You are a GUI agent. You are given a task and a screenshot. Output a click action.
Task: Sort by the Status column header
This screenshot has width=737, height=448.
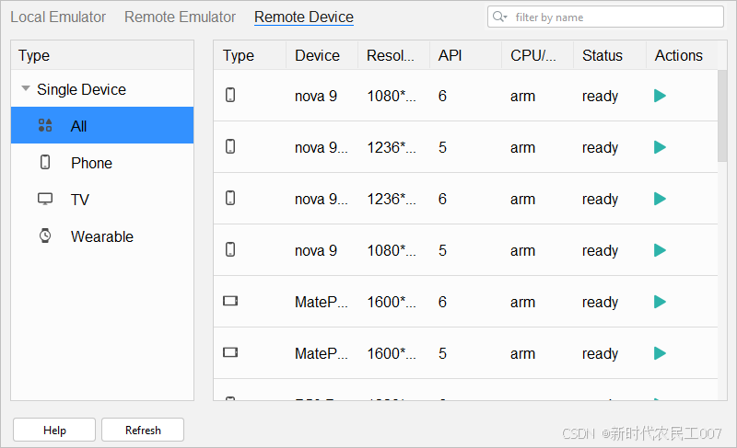(610, 55)
